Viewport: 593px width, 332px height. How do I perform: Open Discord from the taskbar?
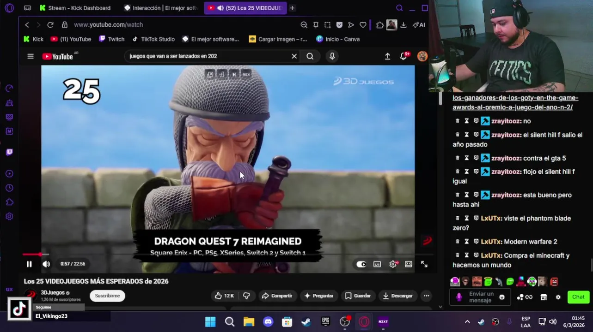pyautogui.click(x=268, y=322)
